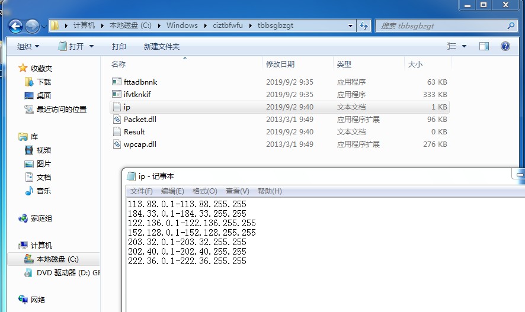This screenshot has width=525, height=312.
Task: Select the ifvtknkif application file icon
Action: click(x=117, y=94)
